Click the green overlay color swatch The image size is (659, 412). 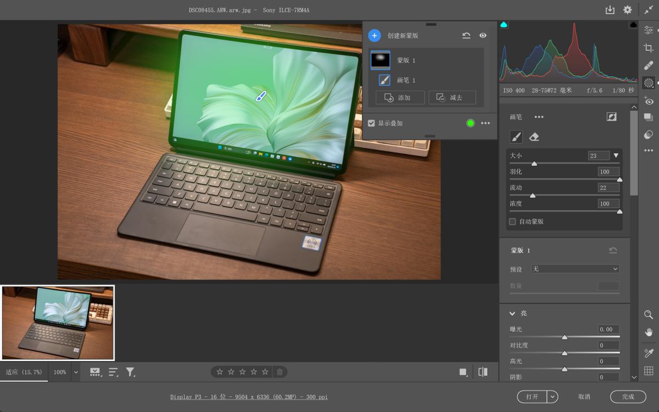tap(470, 123)
